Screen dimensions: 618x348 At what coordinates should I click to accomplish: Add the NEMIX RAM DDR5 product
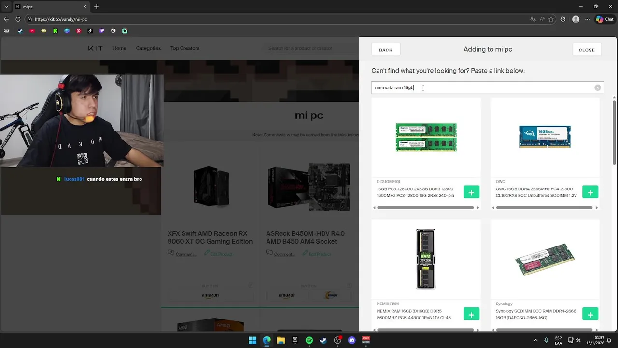(471, 314)
